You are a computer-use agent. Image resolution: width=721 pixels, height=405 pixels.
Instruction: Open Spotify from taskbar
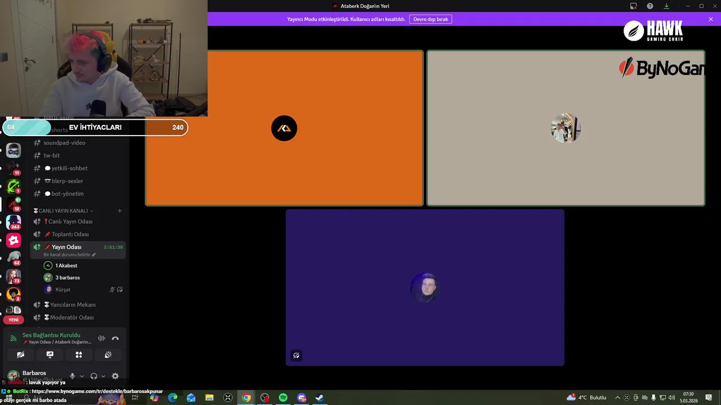coord(283,398)
